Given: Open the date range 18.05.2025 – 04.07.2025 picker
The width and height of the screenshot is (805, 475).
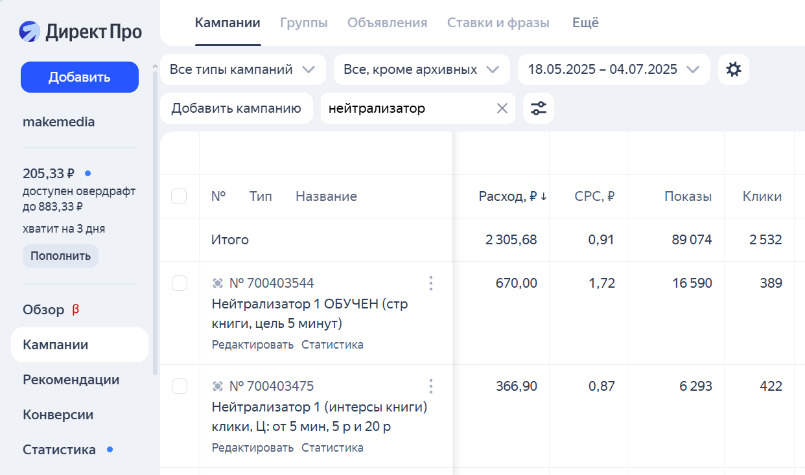Looking at the screenshot, I should tap(613, 69).
